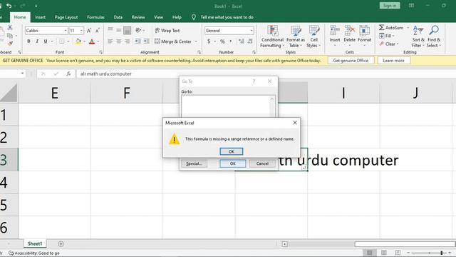Click the AutoSum sigma icon

pyautogui.click(x=382, y=27)
